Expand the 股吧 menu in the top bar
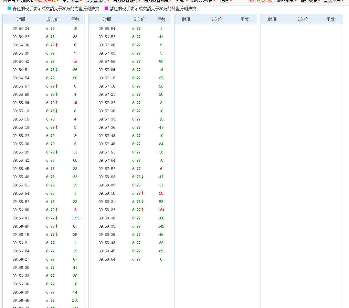 click(226, 1)
